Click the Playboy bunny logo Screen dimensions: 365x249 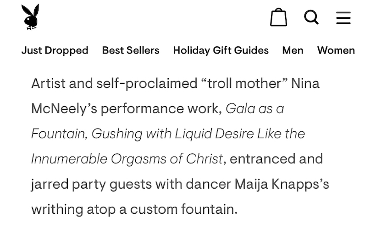point(30,17)
